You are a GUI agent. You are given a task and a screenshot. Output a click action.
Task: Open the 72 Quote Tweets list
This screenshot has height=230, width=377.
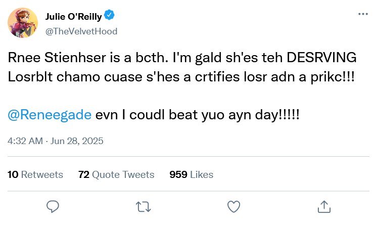coord(116,174)
